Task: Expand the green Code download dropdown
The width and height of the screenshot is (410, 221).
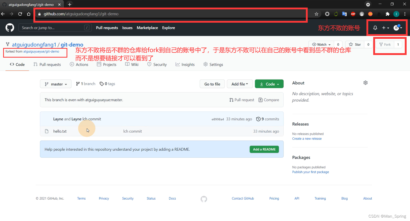Action: (269, 84)
